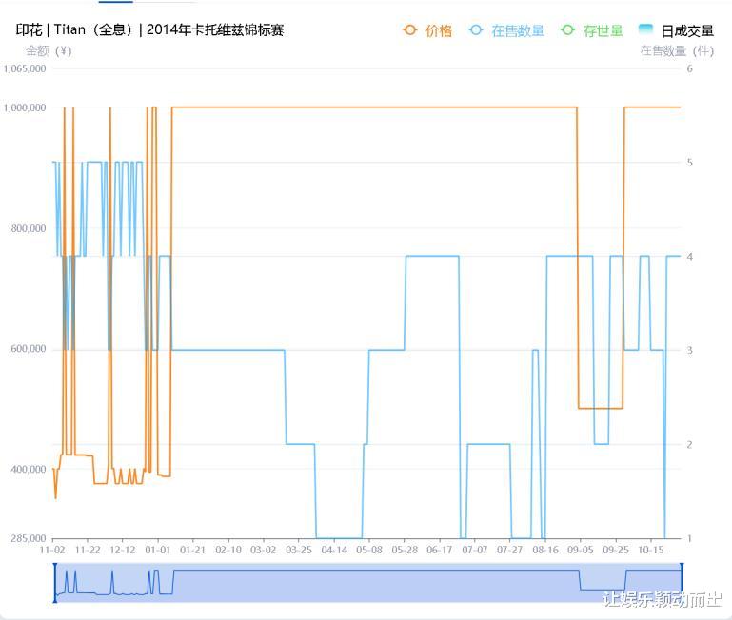Viewport: 732px width, 620px height.
Task: Click the right axis value 5
Action: 689,163
